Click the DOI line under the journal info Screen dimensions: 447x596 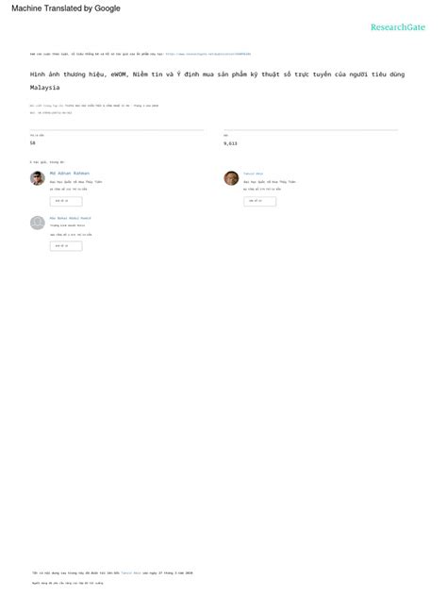pos(51,113)
